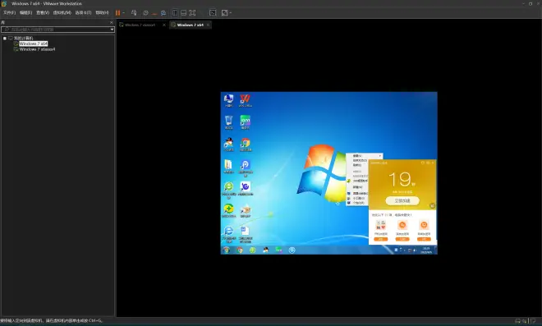Open the first menu in the menu bar
The image size is (542, 326).
point(9,13)
